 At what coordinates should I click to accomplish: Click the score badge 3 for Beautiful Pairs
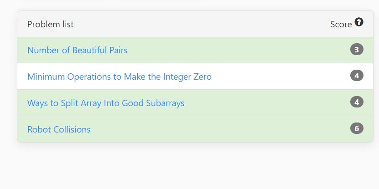click(357, 50)
